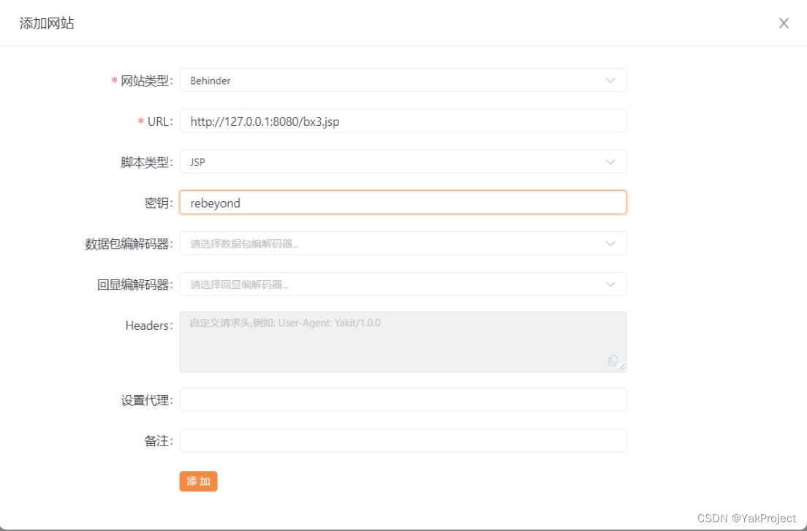Click the empty 备注 input field

402,440
